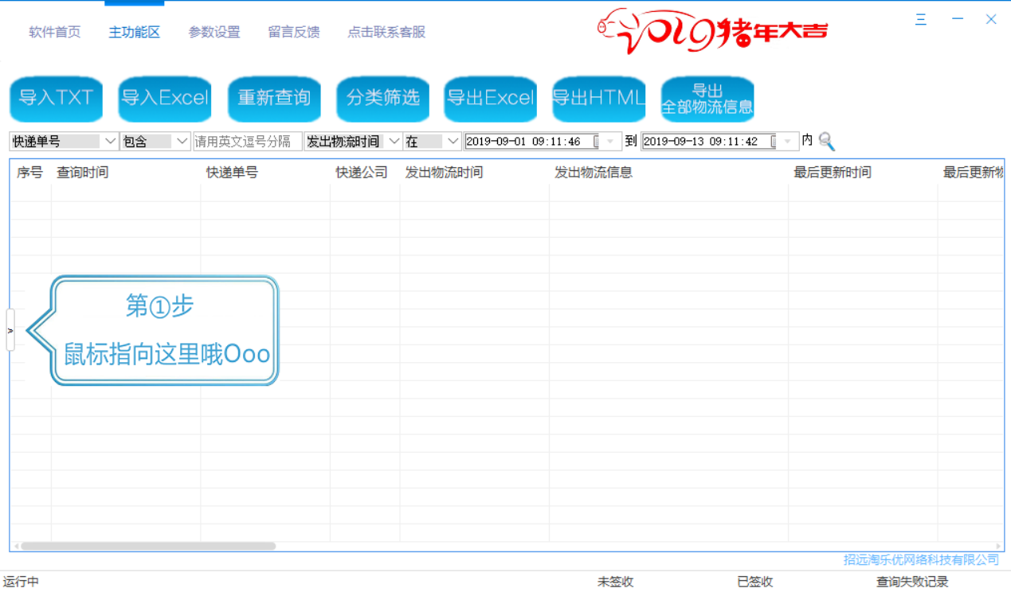Click 导出全部物流信息
This screenshot has width=1011, height=592.
(x=707, y=99)
